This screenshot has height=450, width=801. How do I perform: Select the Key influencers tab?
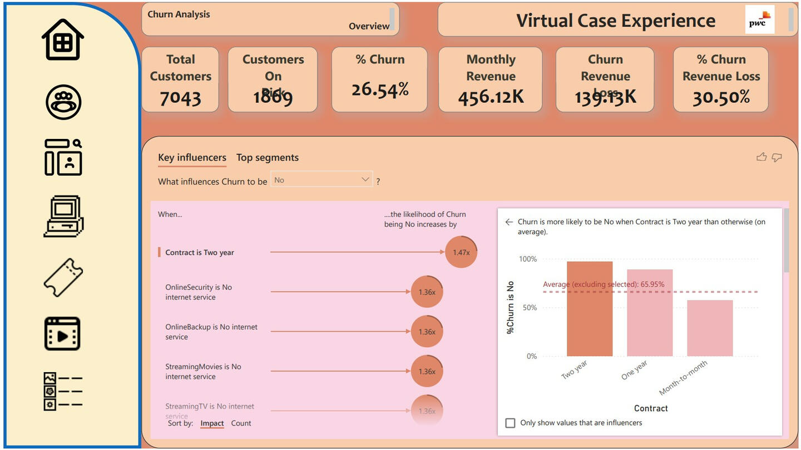(192, 158)
